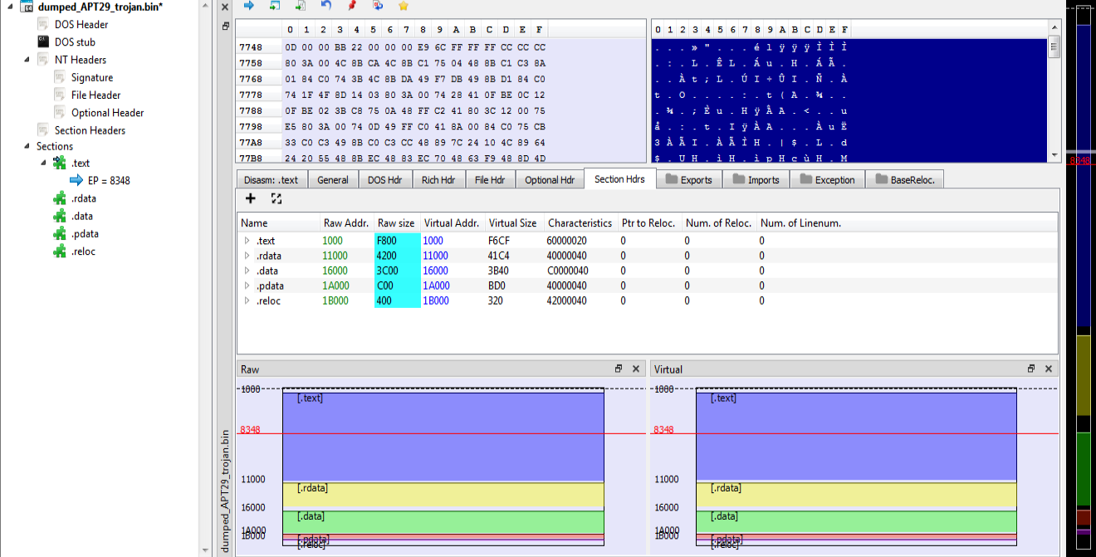Click the [.text] block in Raw diagram
The image size is (1096, 557).
(x=443, y=436)
